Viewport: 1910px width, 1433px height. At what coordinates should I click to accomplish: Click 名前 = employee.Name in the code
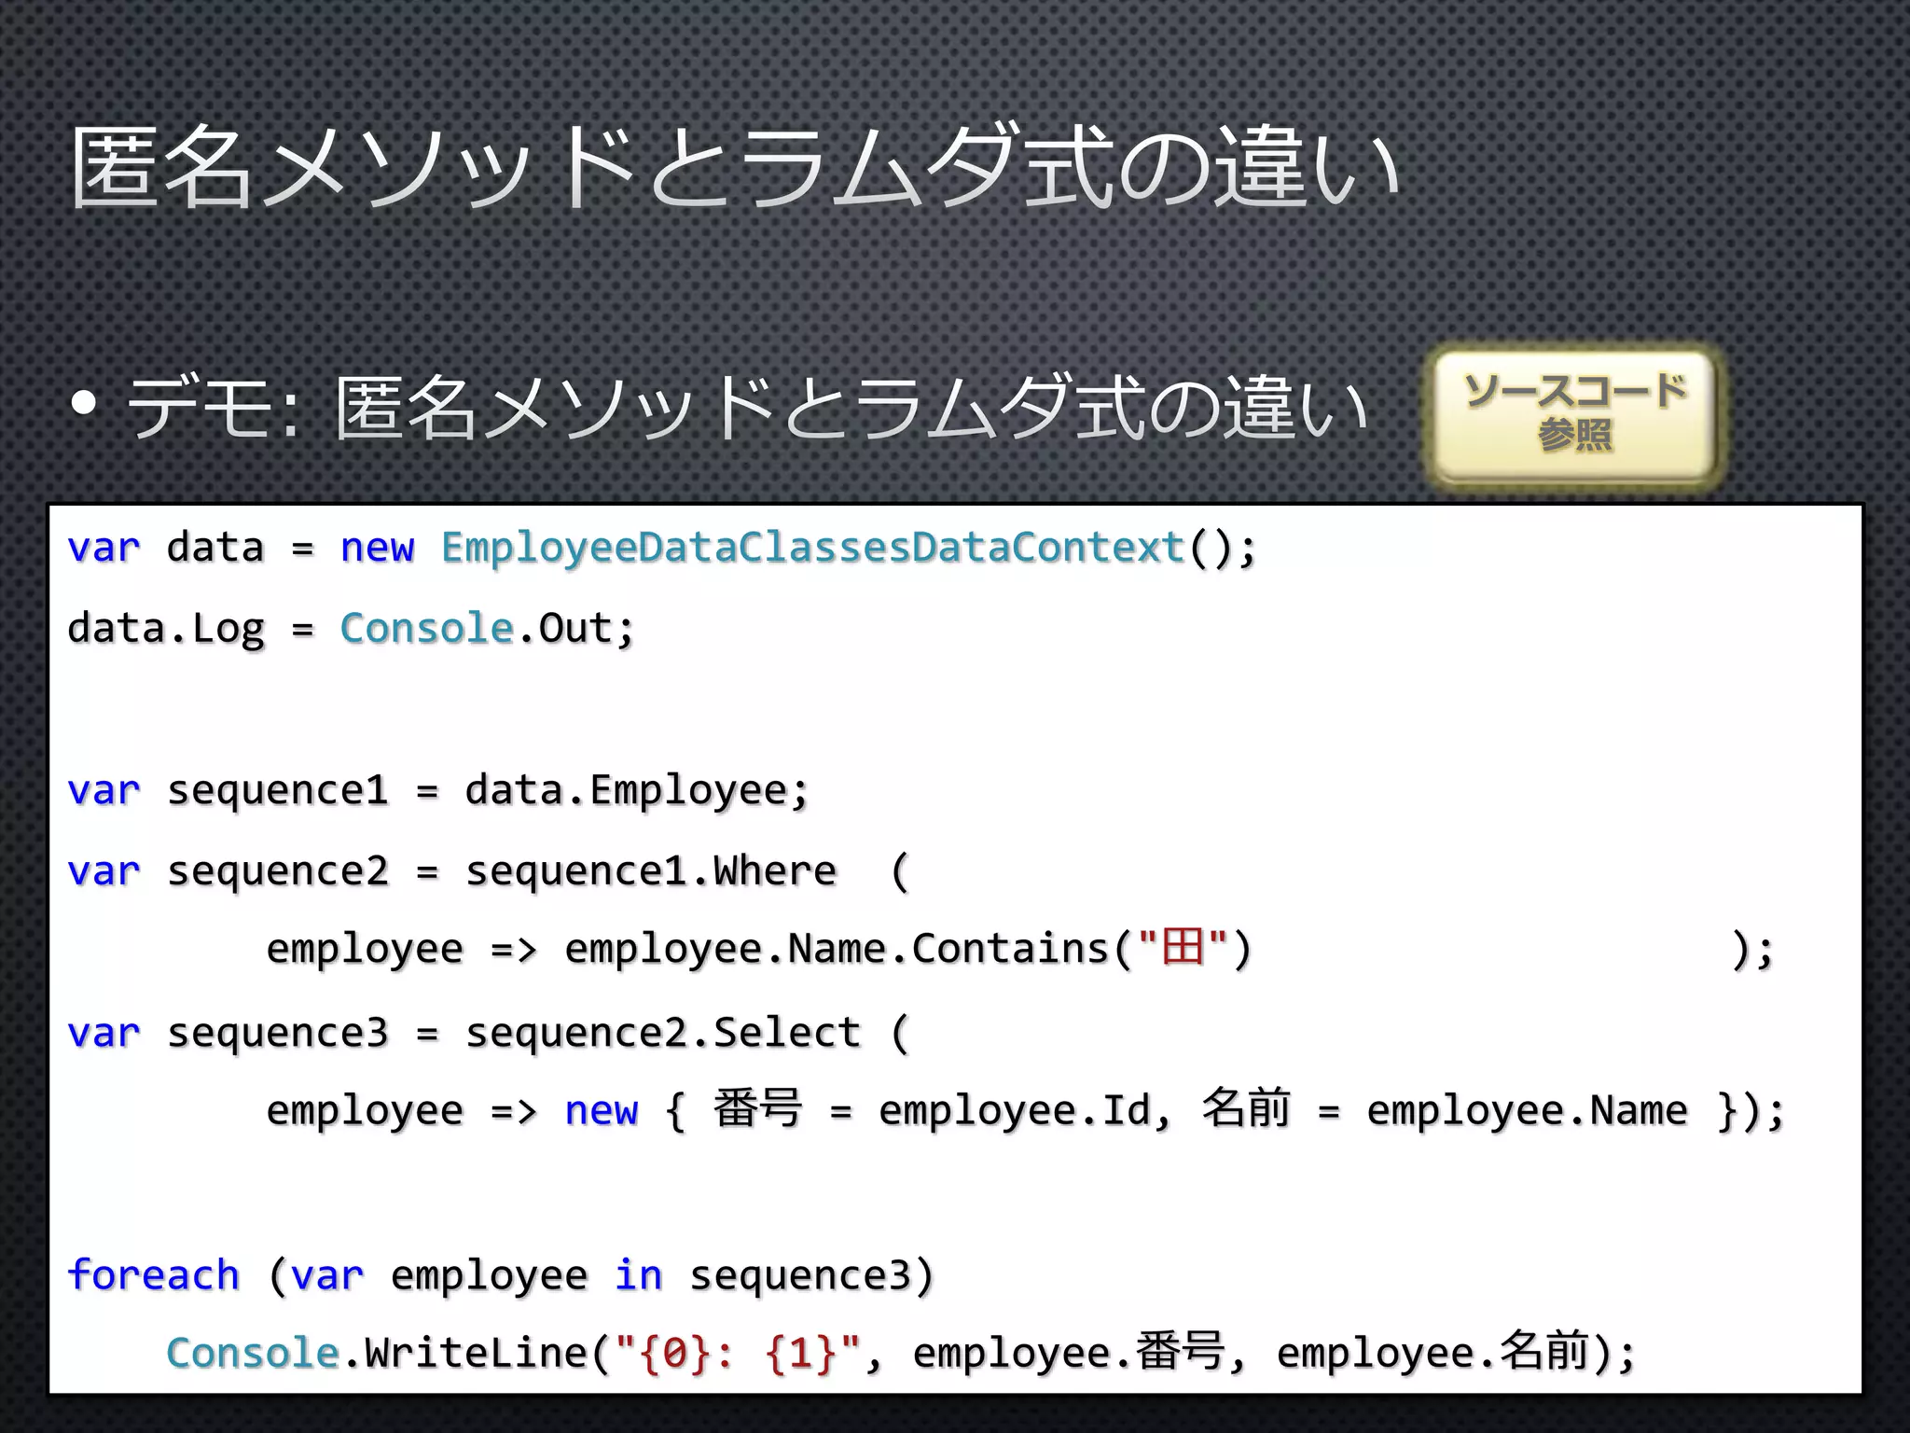pyautogui.click(x=1445, y=1110)
